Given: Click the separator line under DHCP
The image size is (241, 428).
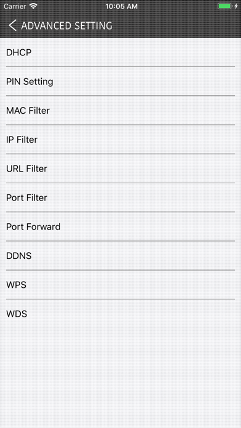Looking at the screenshot, I should click(120, 66).
